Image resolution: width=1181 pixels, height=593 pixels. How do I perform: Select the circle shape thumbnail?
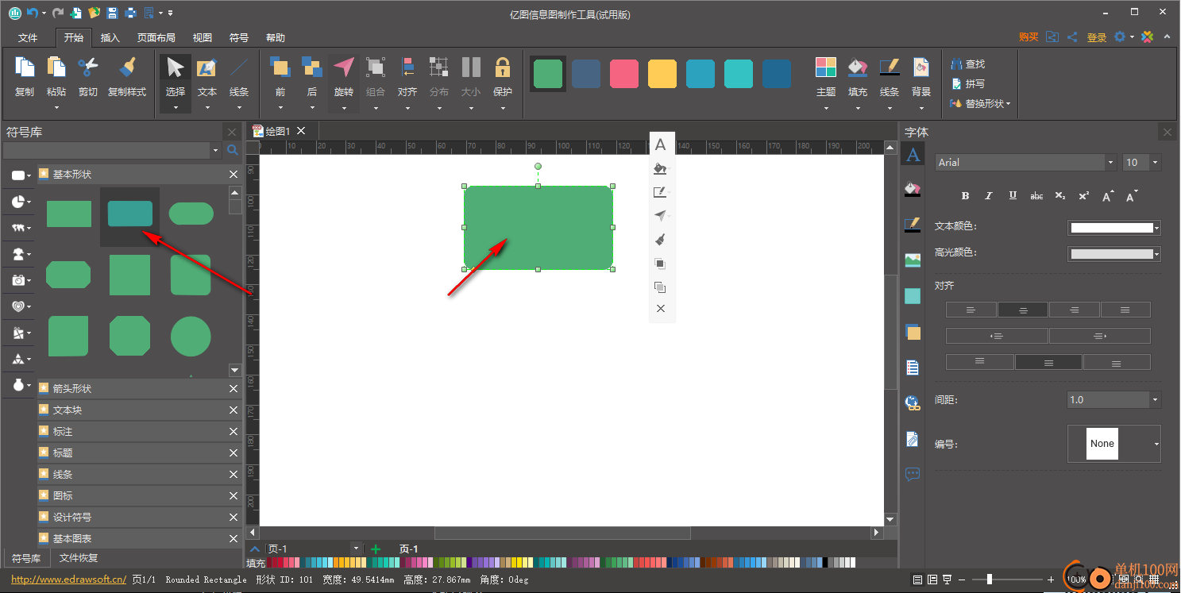[x=191, y=336]
